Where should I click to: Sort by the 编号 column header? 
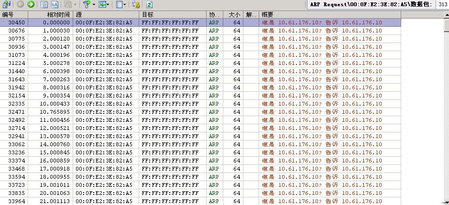click(14, 15)
